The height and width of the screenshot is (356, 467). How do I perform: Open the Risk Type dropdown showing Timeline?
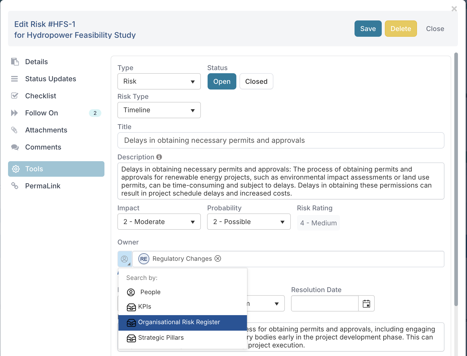tap(159, 110)
